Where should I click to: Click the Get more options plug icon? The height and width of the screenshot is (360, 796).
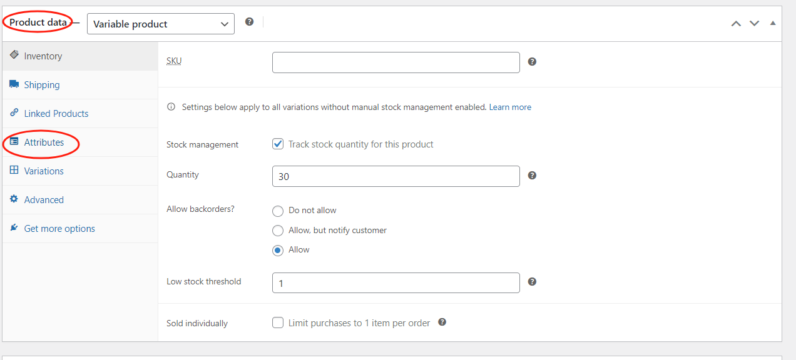[14, 228]
